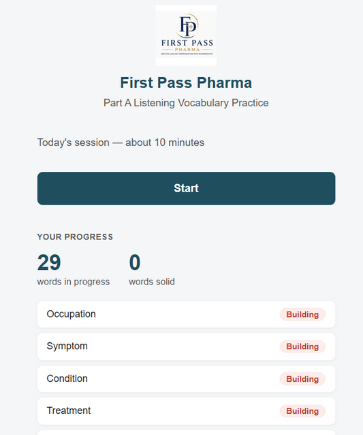Click the Building badge on Treatment
This screenshot has height=435, width=363.
click(302, 411)
